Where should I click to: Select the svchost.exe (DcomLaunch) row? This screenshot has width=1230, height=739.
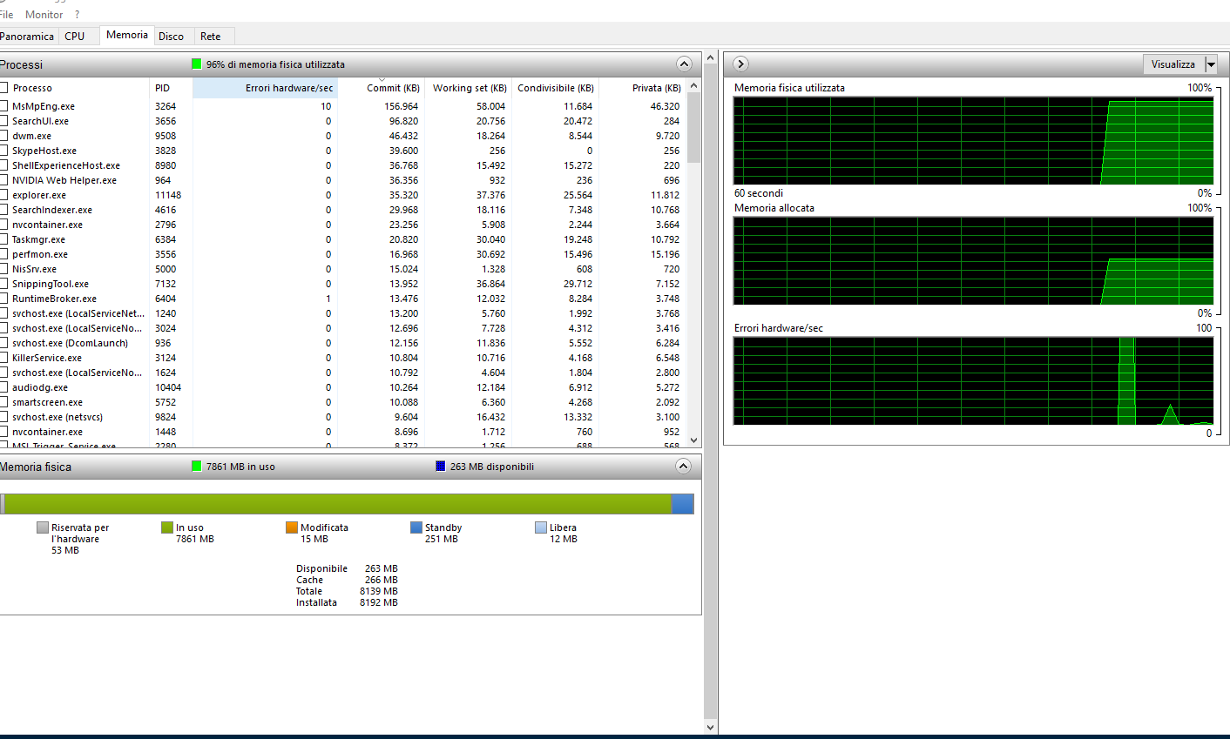coord(343,343)
